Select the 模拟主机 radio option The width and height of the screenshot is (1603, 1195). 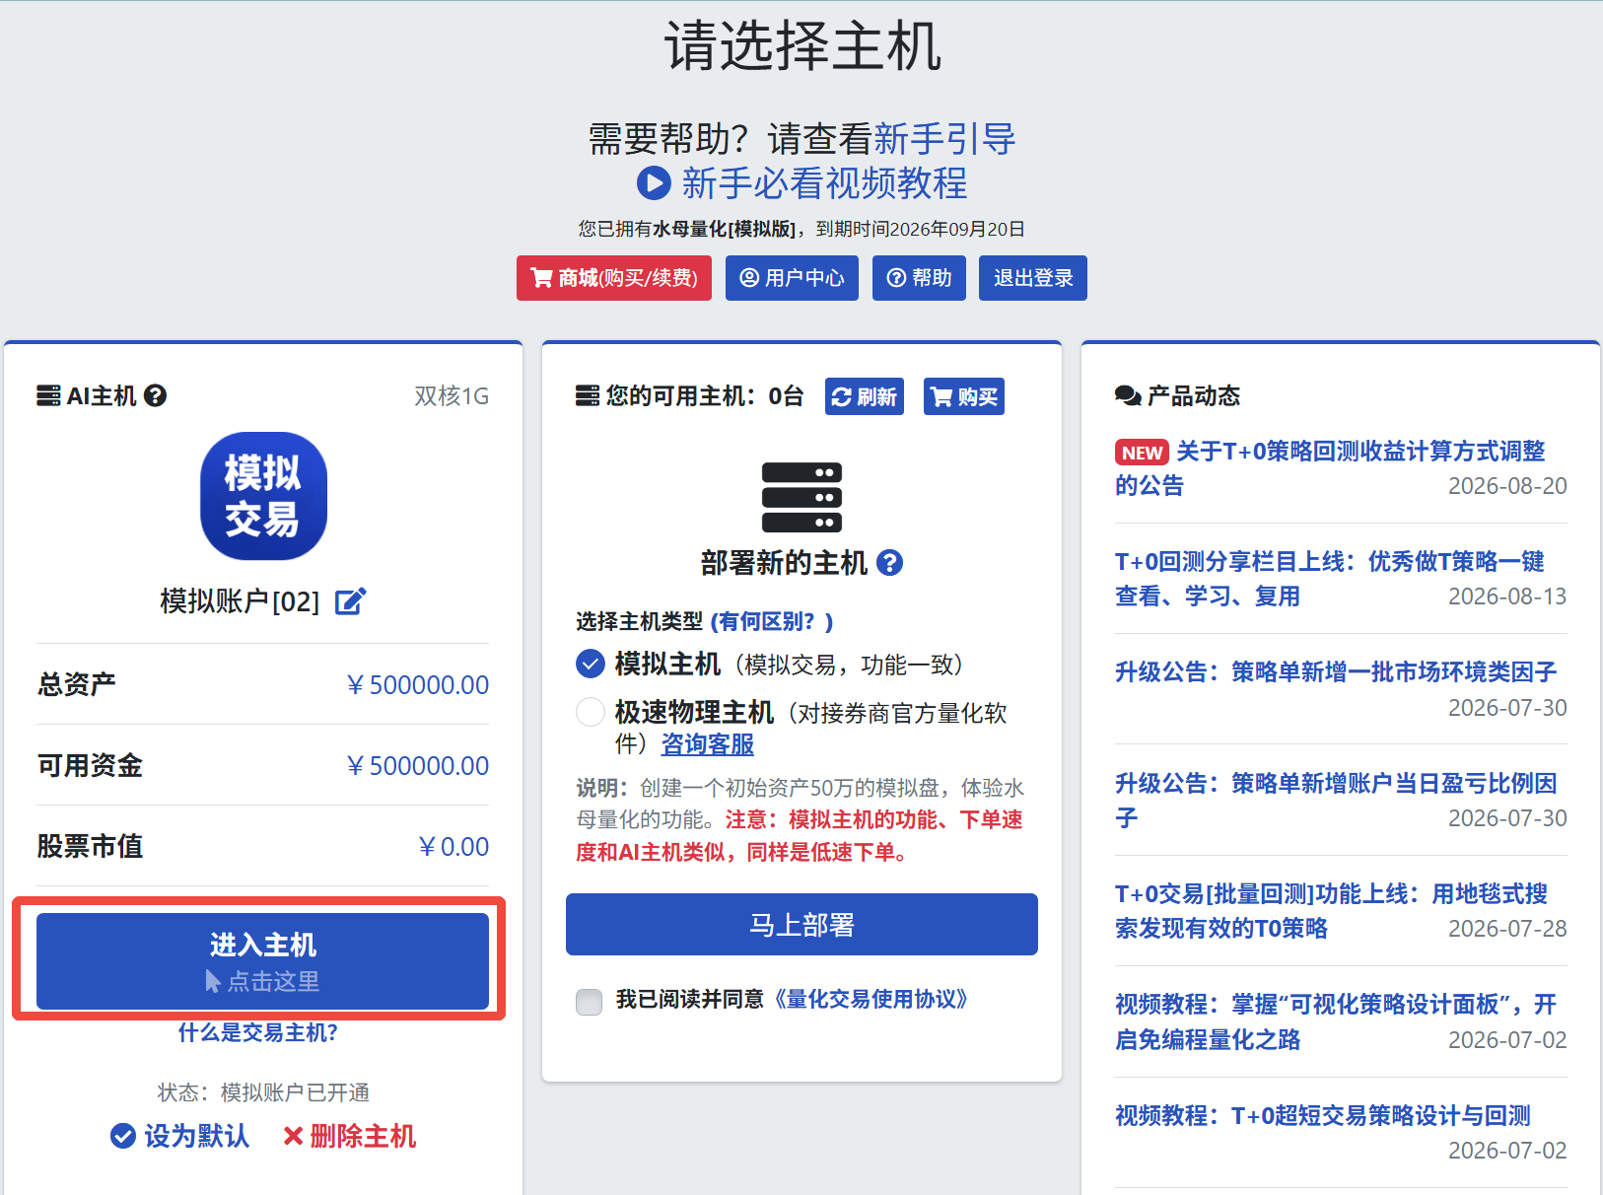click(591, 665)
